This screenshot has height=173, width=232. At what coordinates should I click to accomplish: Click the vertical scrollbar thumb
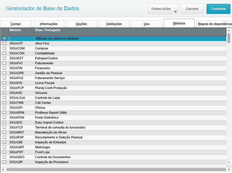(x=229, y=38)
